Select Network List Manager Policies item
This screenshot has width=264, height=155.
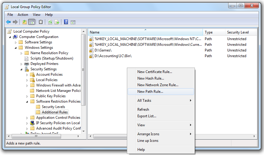click(58, 91)
